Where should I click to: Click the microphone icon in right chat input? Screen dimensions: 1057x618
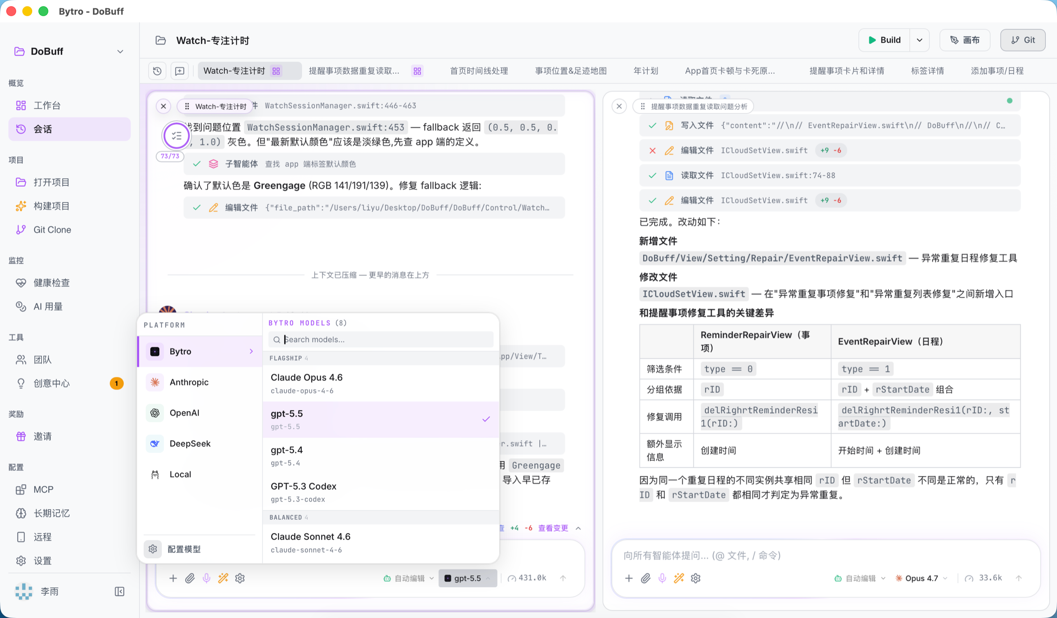[x=662, y=578]
